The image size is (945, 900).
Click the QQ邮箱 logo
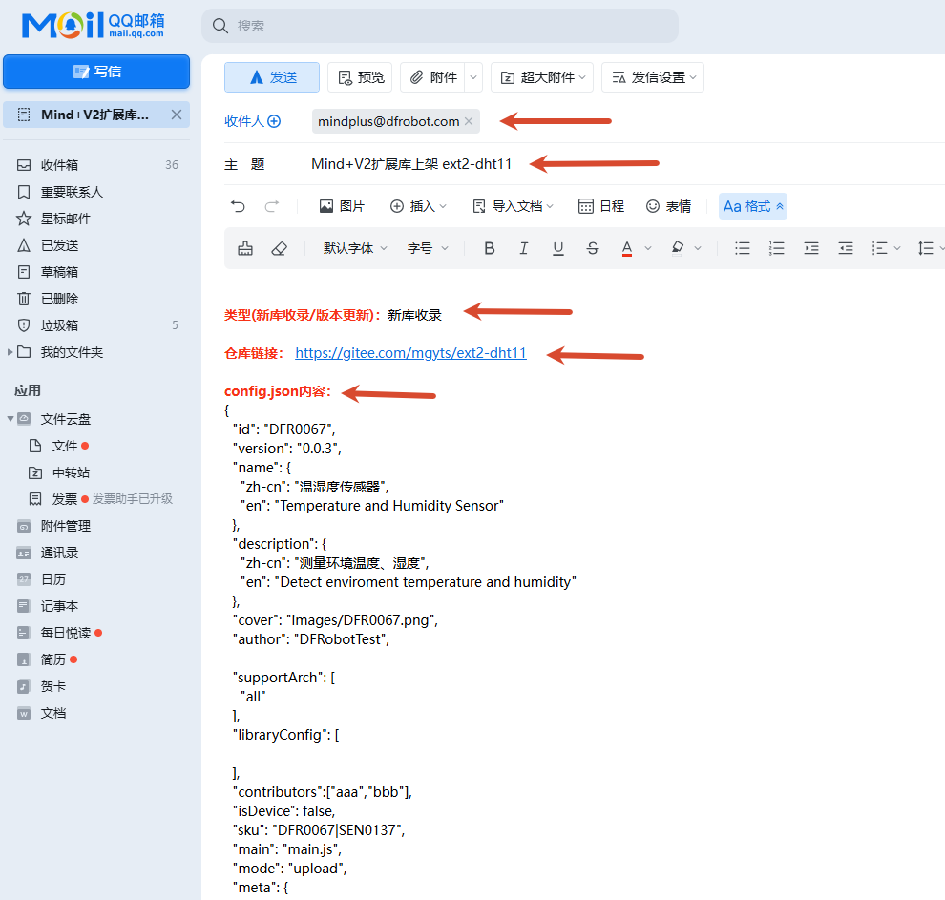93,26
